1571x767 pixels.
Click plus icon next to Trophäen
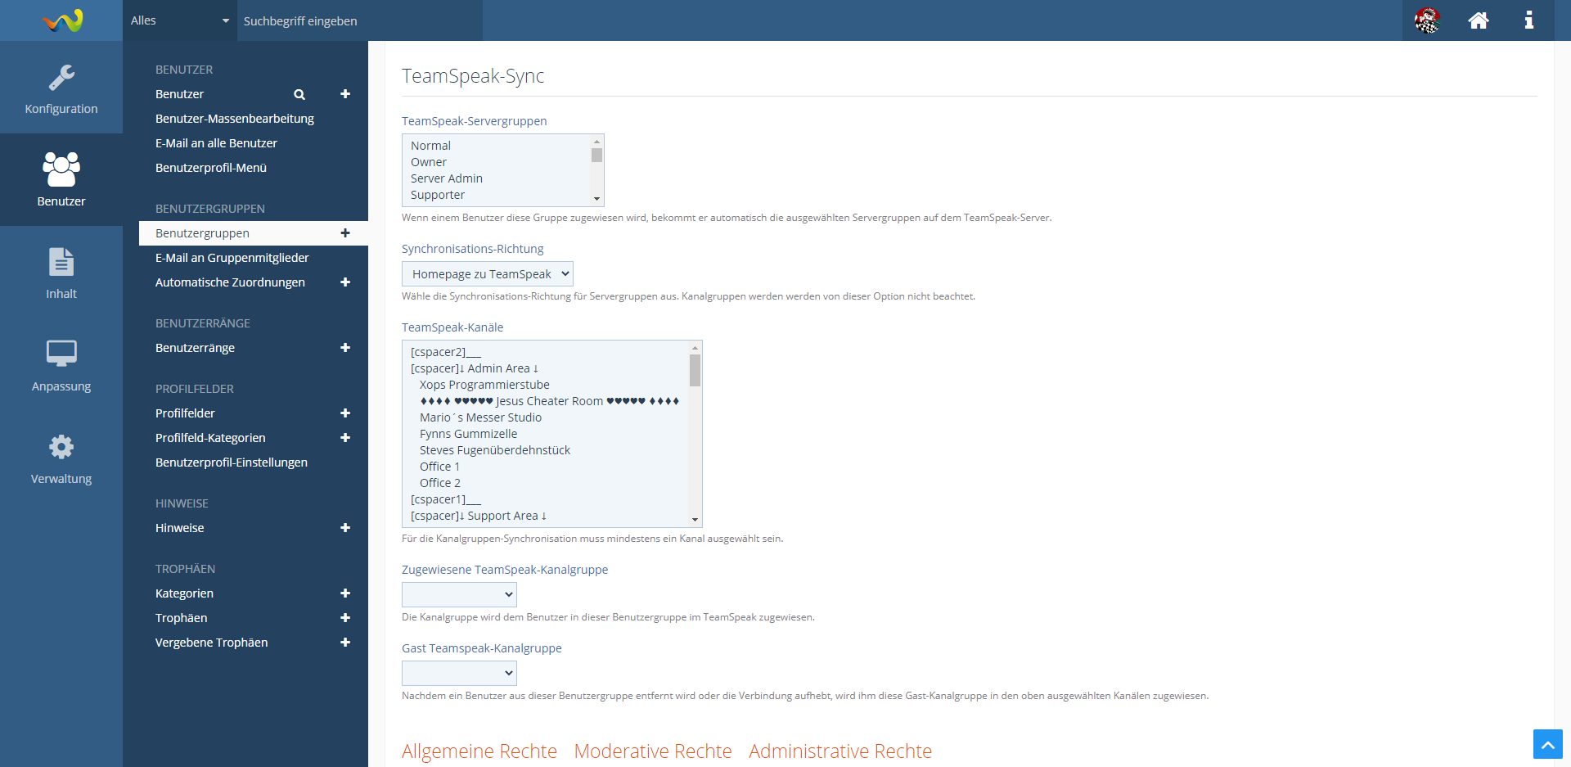click(345, 618)
